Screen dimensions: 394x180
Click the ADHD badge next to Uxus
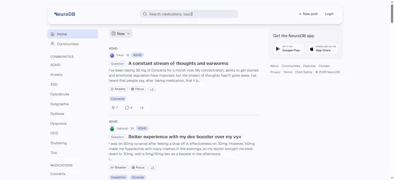tap(137, 55)
